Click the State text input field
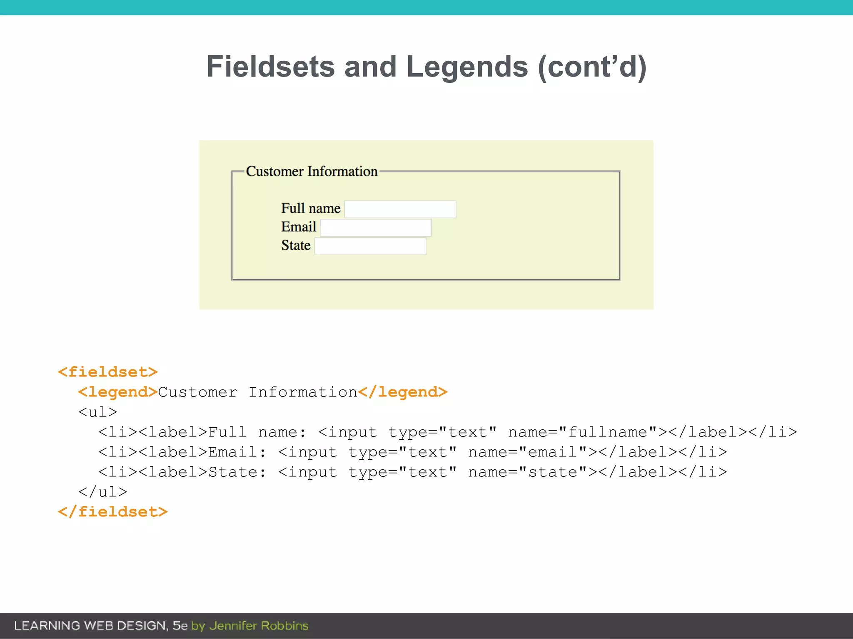Screen dimensions: 853x639 click(x=370, y=246)
